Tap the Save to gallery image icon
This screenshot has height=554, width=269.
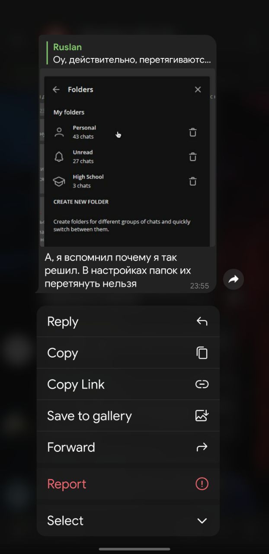tap(202, 415)
